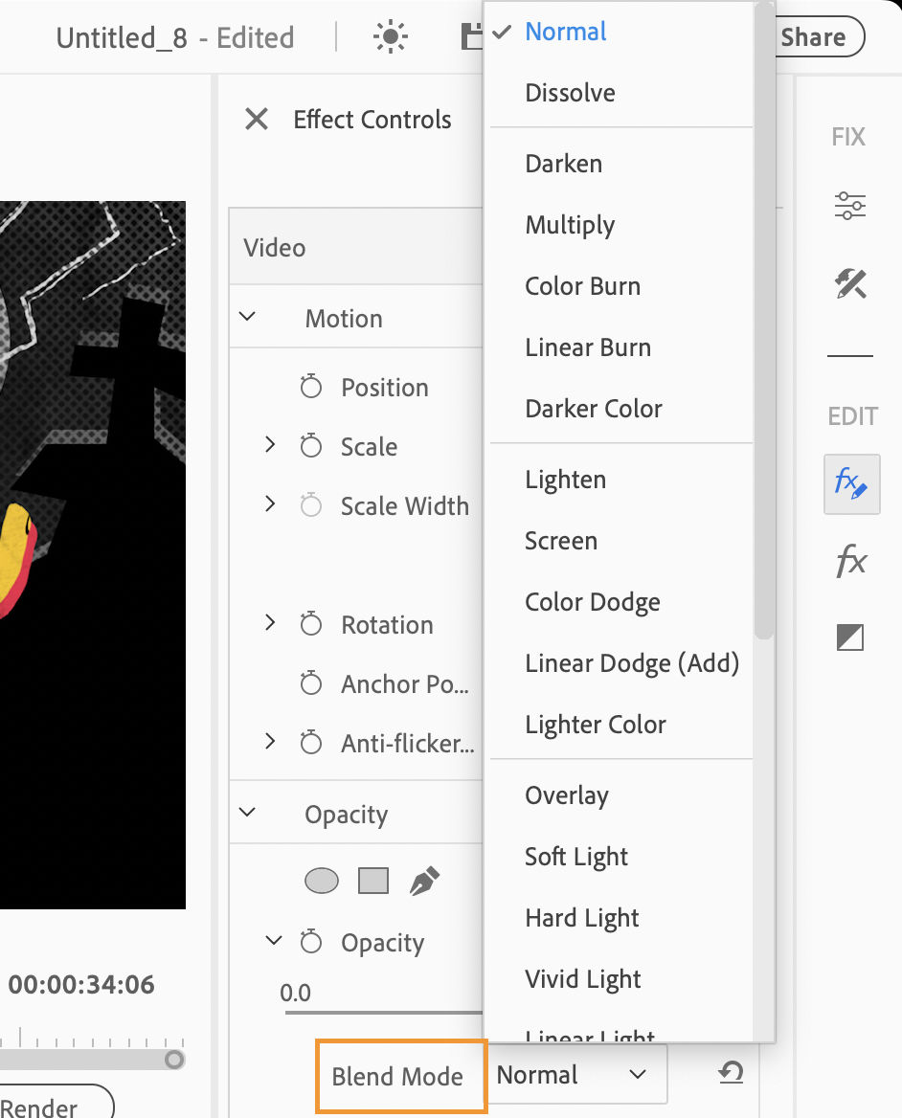The width and height of the screenshot is (902, 1118).
Task: Click the Share button
Action: click(815, 36)
